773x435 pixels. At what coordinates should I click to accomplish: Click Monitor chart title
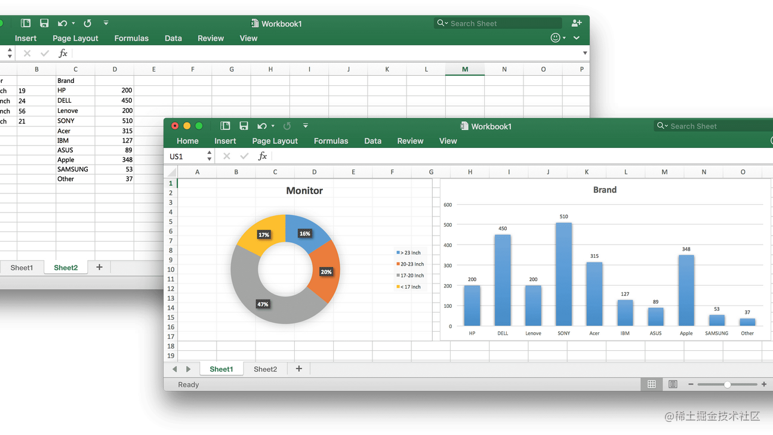click(x=304, y=191)
